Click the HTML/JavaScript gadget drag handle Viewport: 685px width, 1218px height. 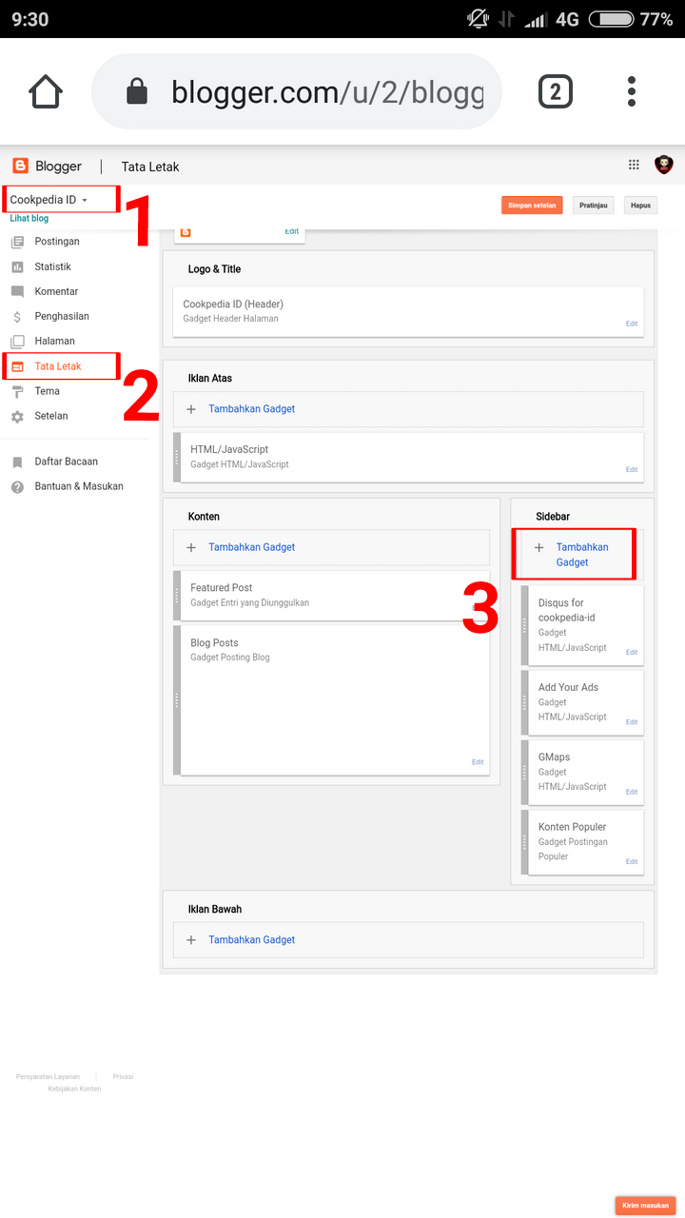[177, 457]
